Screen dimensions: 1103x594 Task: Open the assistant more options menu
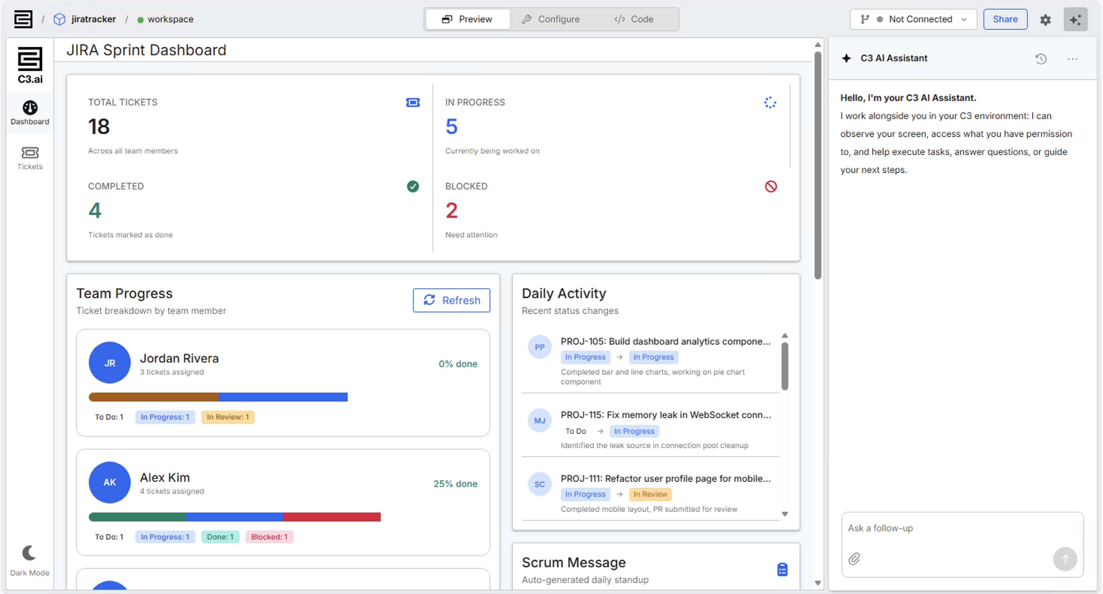pyautogui.click(x=1072, y=58)
